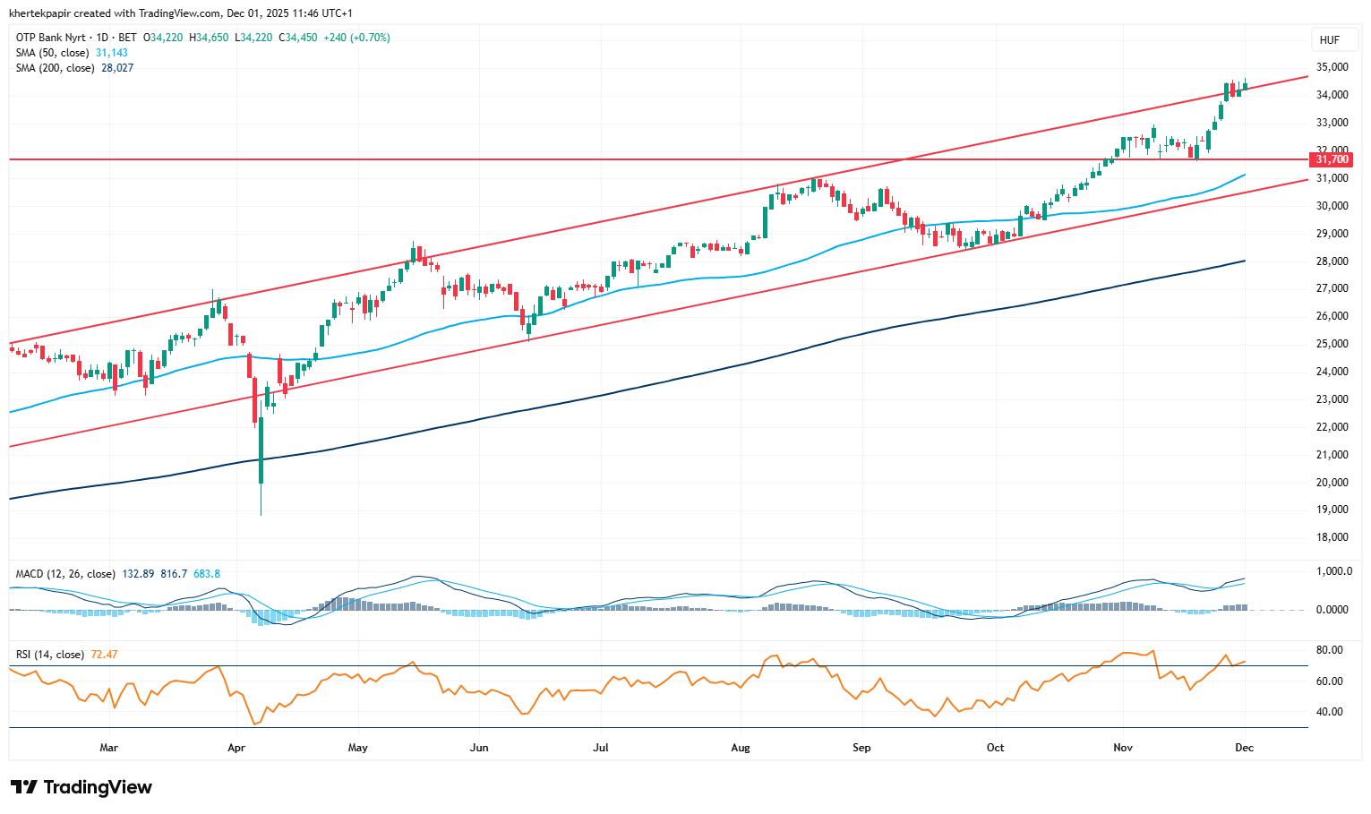This screenshot has height=814, width=1371.
Task: Click the Apr label on time axis
Action: (236, 747)
